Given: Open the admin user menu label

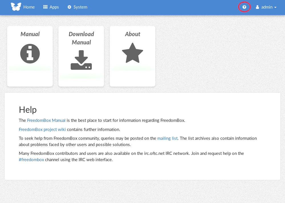Looking at the screenshot, I should point(267,7).
